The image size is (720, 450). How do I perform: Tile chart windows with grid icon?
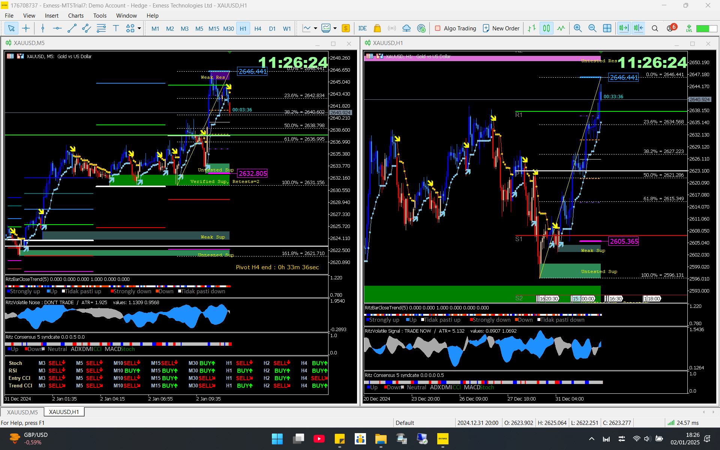(x=607, y=28)
